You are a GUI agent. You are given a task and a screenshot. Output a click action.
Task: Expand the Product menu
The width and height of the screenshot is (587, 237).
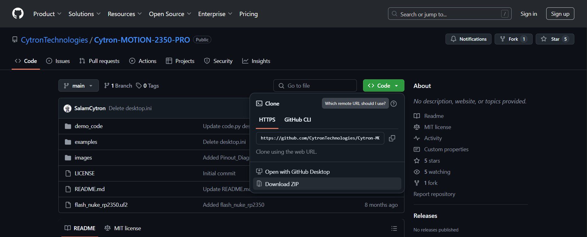47,14
